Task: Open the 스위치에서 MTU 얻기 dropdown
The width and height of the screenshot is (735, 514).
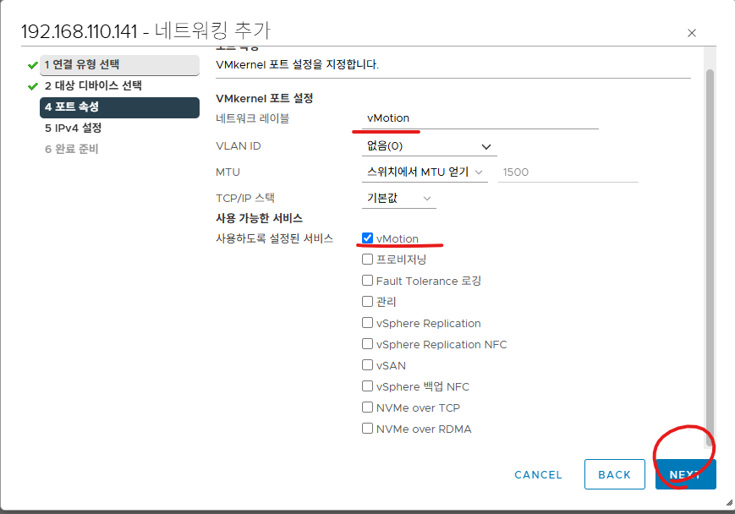Action: click(425, 172)
